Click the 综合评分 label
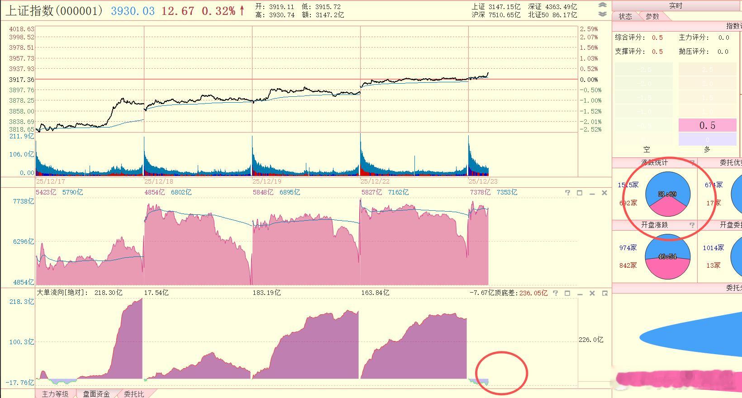 point(630,38)
